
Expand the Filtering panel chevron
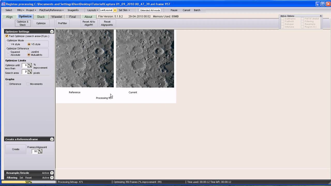pyautogui.click(x=52, y=178)
